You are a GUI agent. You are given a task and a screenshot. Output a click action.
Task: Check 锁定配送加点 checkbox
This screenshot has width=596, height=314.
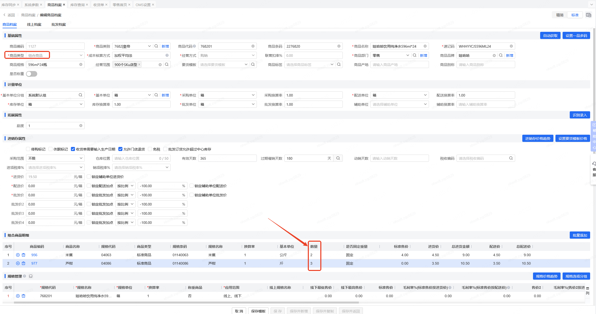pyautogui.click(x=89, y=186)
